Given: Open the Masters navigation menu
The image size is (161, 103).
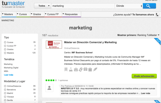Looking at the screenshot, I should (x=9, y=14).
